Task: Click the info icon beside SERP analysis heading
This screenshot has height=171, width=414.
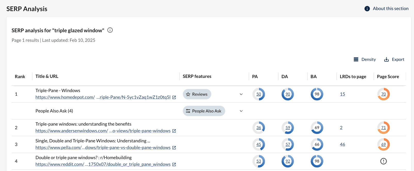Action: 110,30
